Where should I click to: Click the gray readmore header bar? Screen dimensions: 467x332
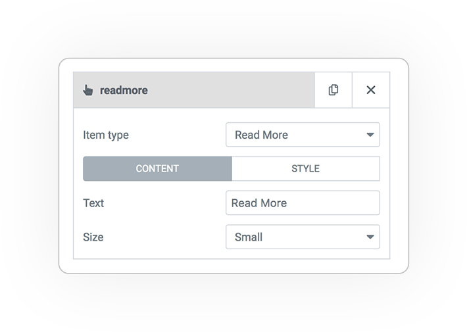194,90
